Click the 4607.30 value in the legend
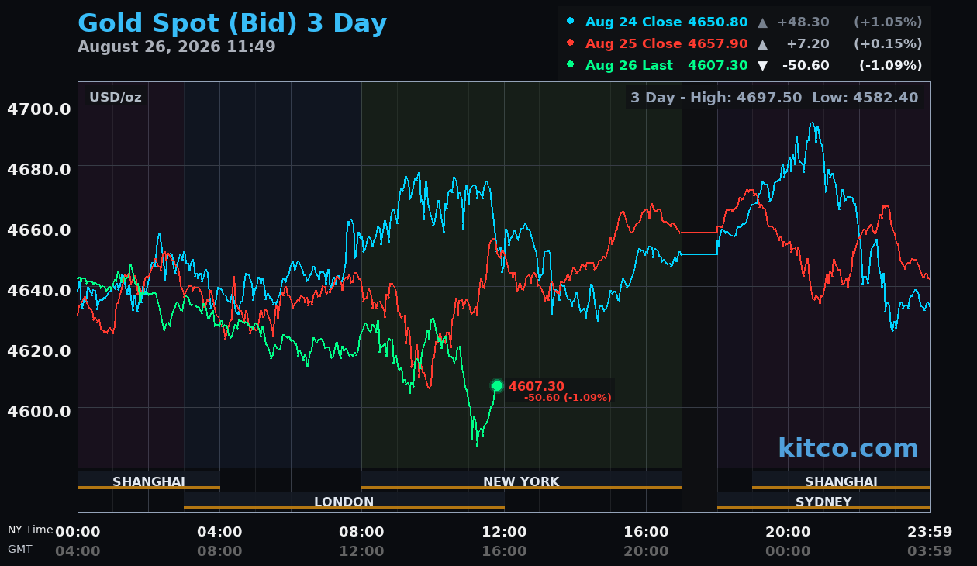 coord(718,66)
